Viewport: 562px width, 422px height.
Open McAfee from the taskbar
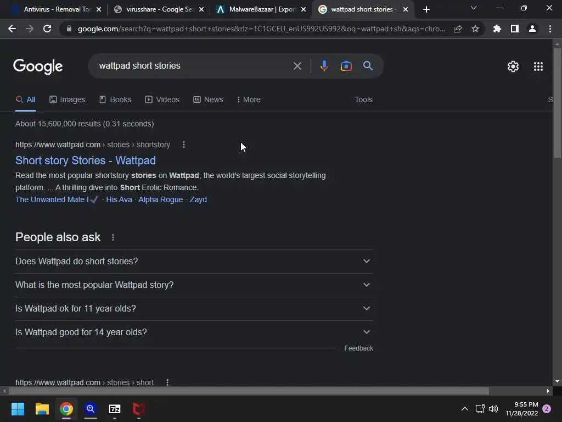138,409
